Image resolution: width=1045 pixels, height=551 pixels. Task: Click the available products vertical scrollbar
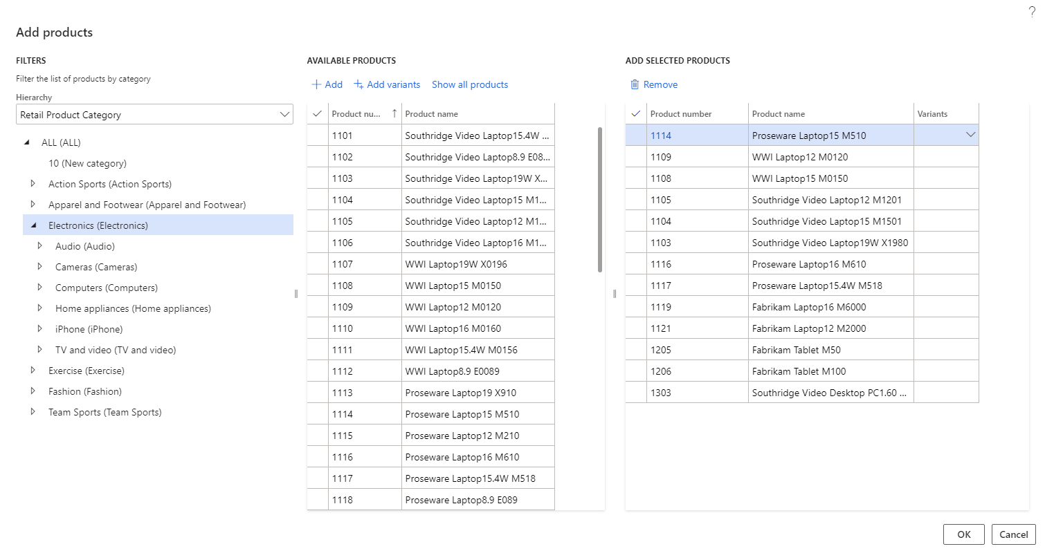(x=599, y=199)
